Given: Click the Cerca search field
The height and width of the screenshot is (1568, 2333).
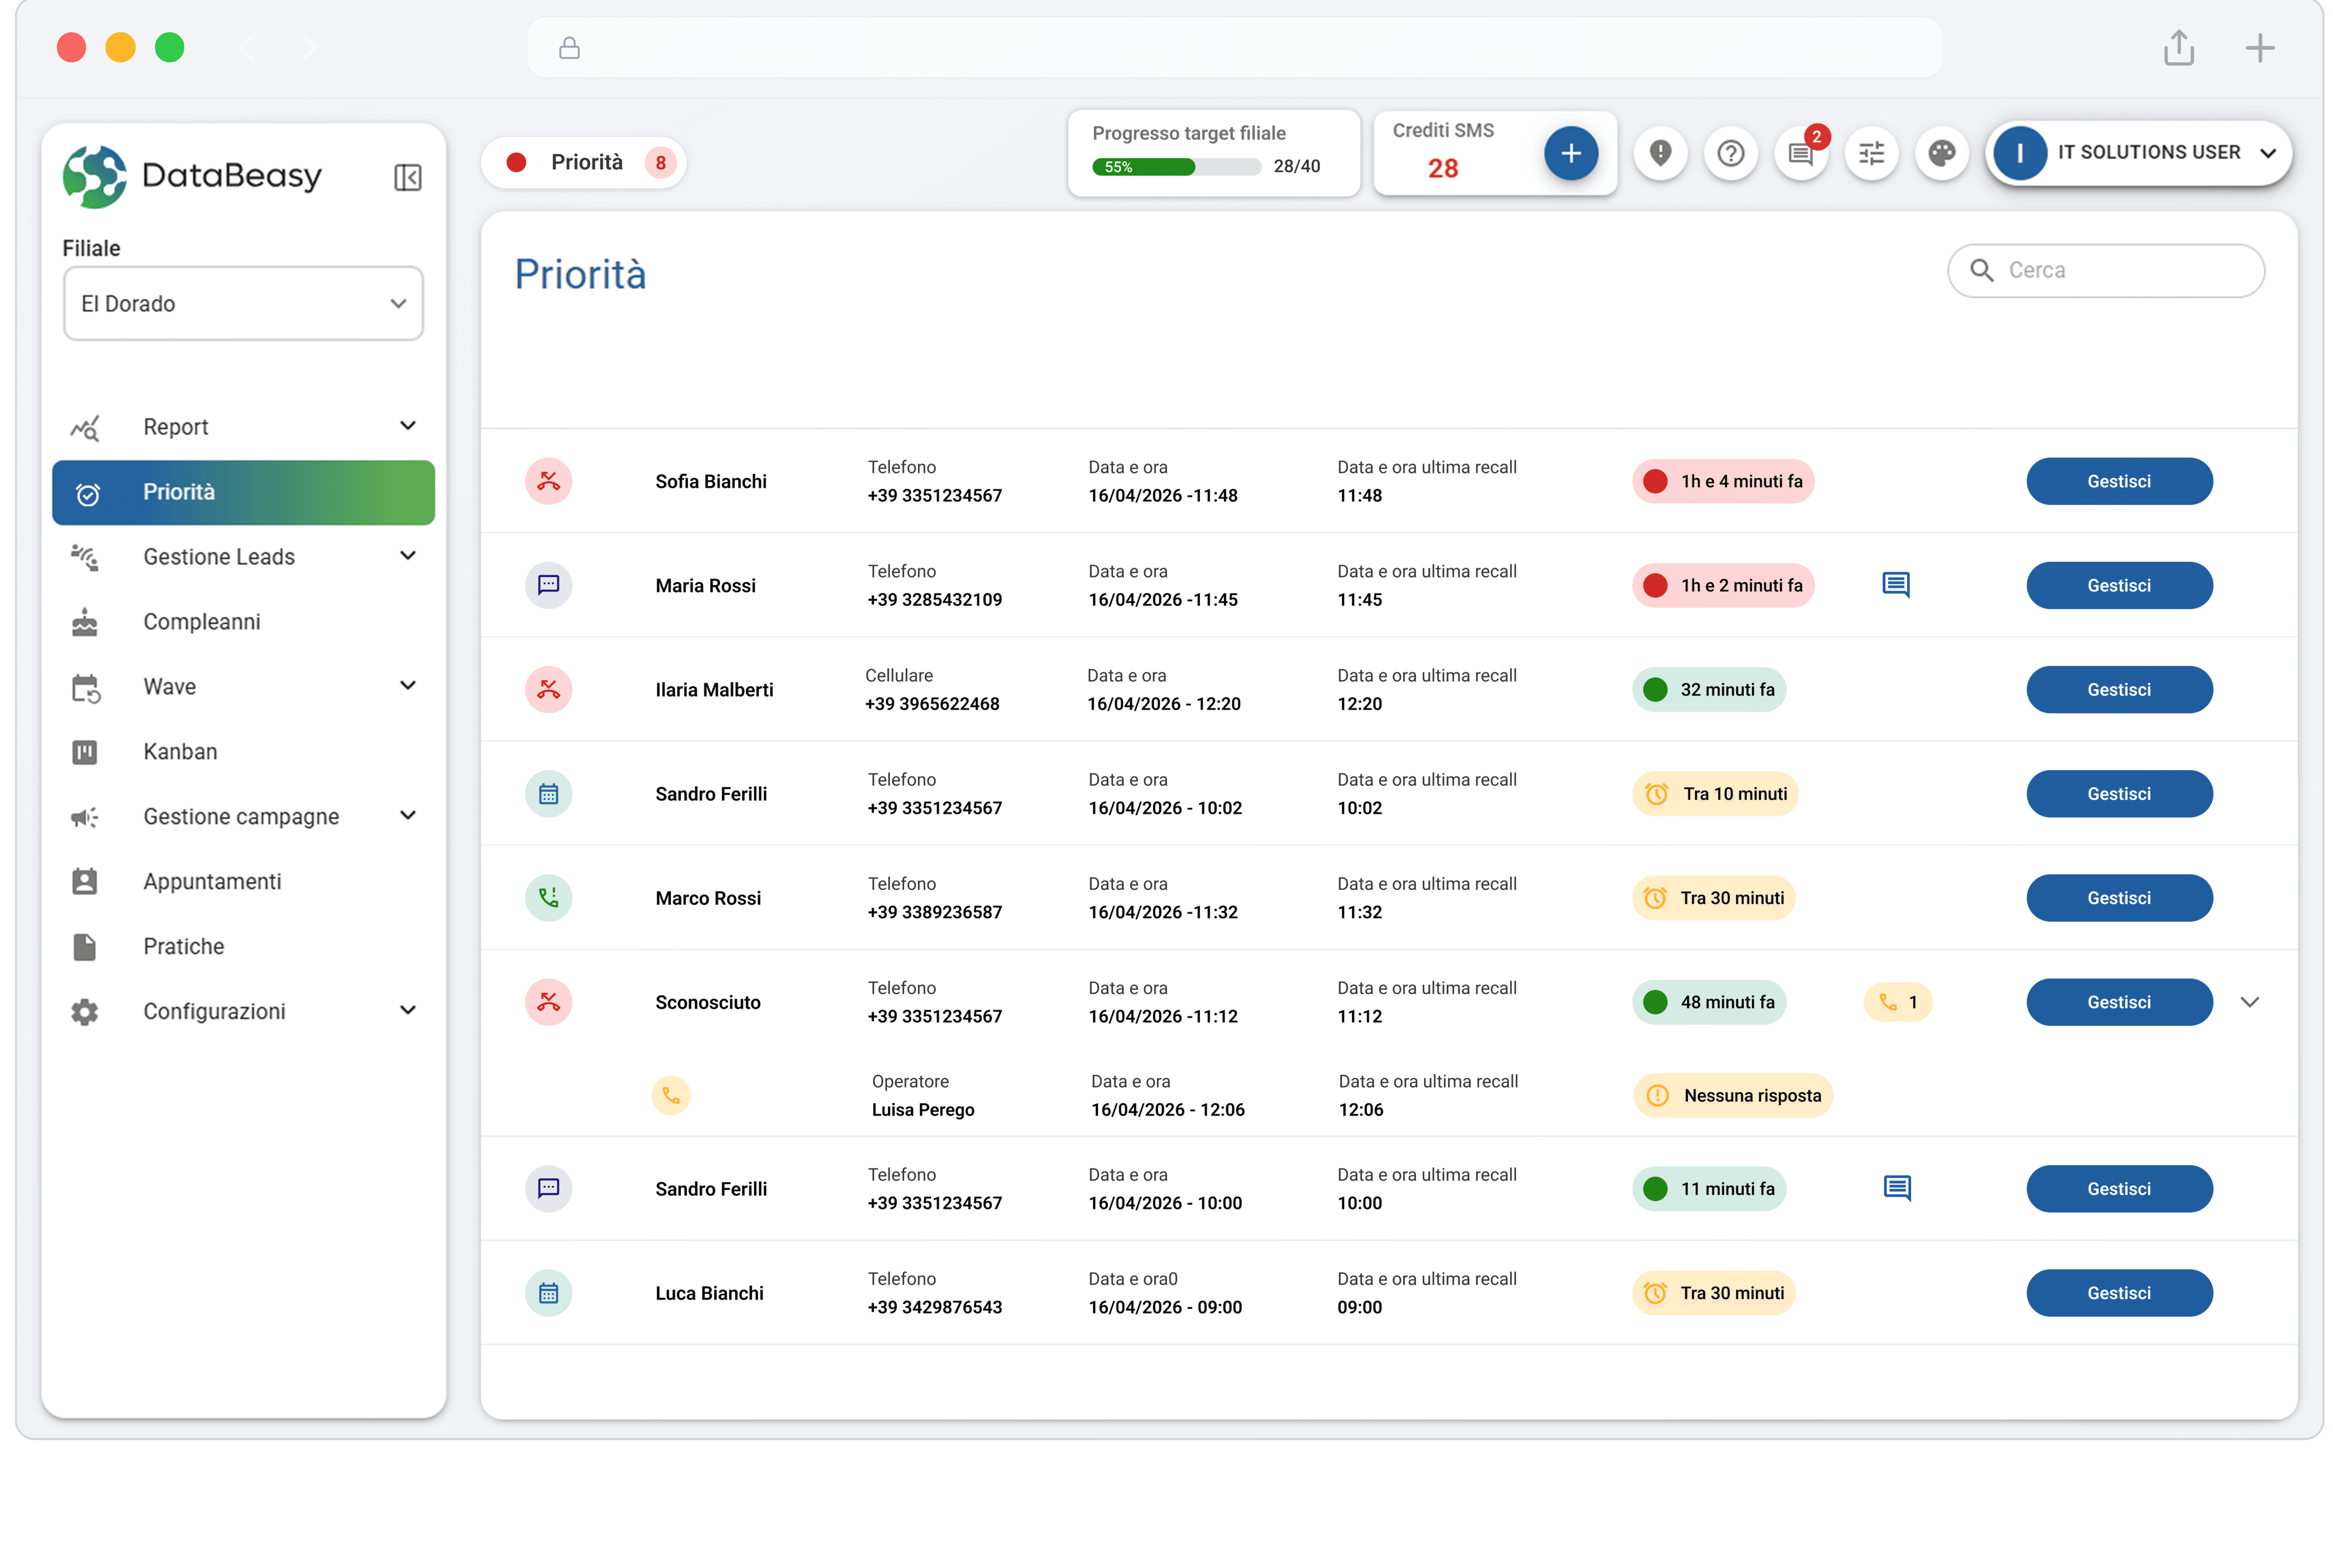Looking at the screenshot, I should coord(2120,270).
